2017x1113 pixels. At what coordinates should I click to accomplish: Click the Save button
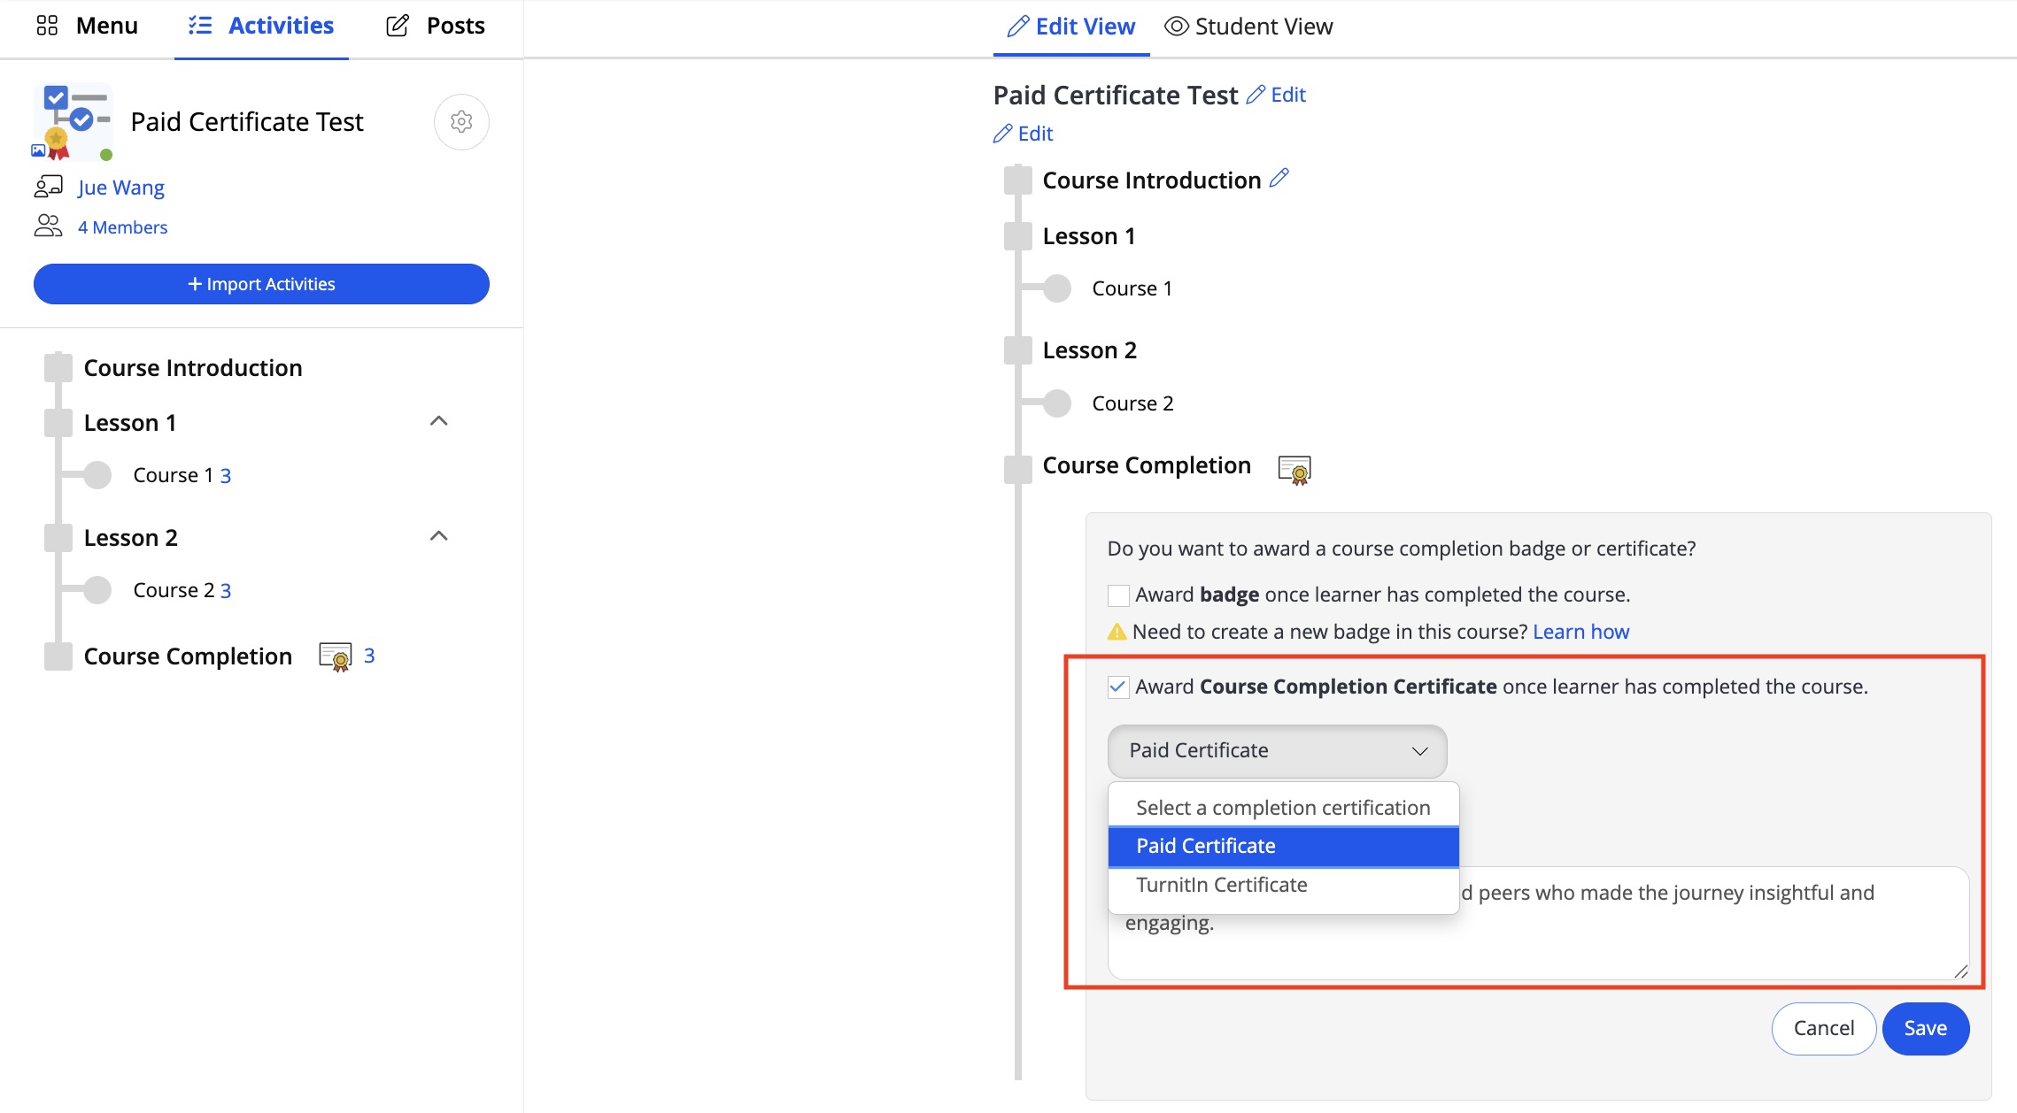[1925, 1029]
